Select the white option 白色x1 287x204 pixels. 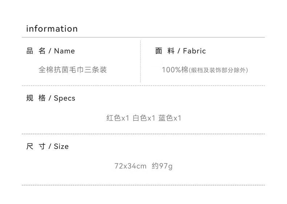click(x=144, y=118)
